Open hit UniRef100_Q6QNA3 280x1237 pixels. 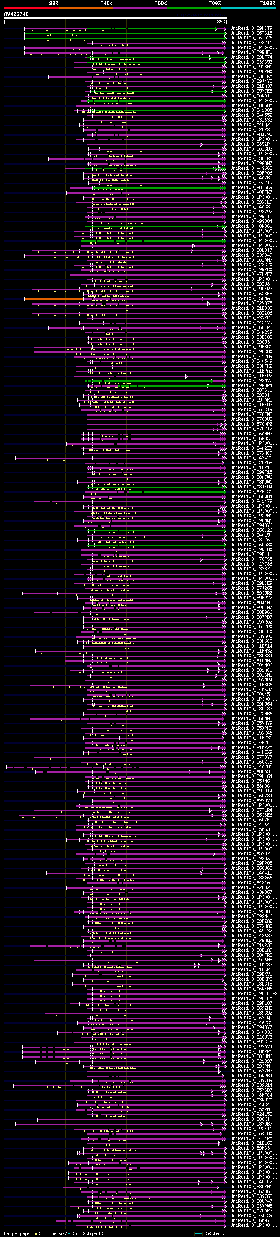click(x=251, y=718)
